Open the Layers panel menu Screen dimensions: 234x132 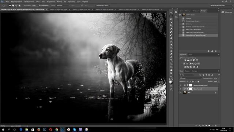point(219,71)
